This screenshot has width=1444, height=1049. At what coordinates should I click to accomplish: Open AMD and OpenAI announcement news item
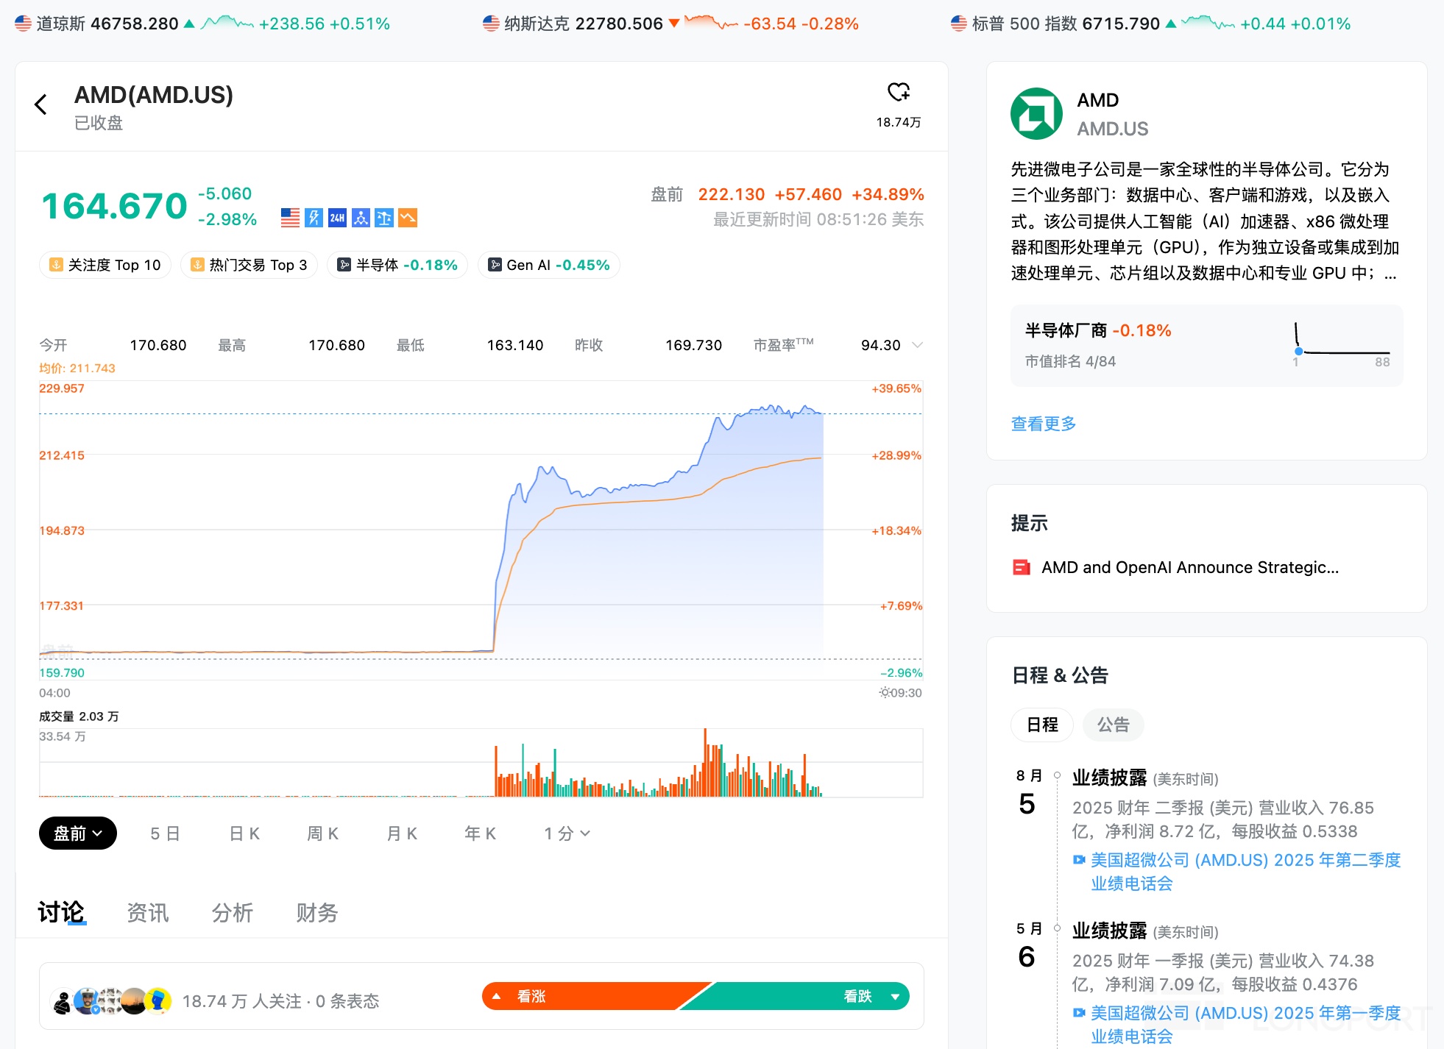pyautogui.click(x=1189, y=567)
